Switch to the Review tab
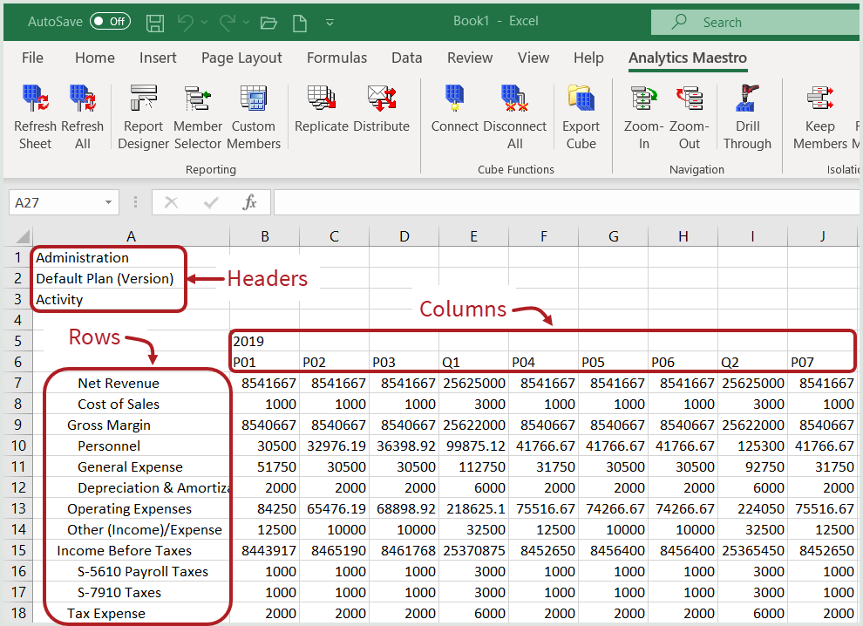 pos(470,58)
